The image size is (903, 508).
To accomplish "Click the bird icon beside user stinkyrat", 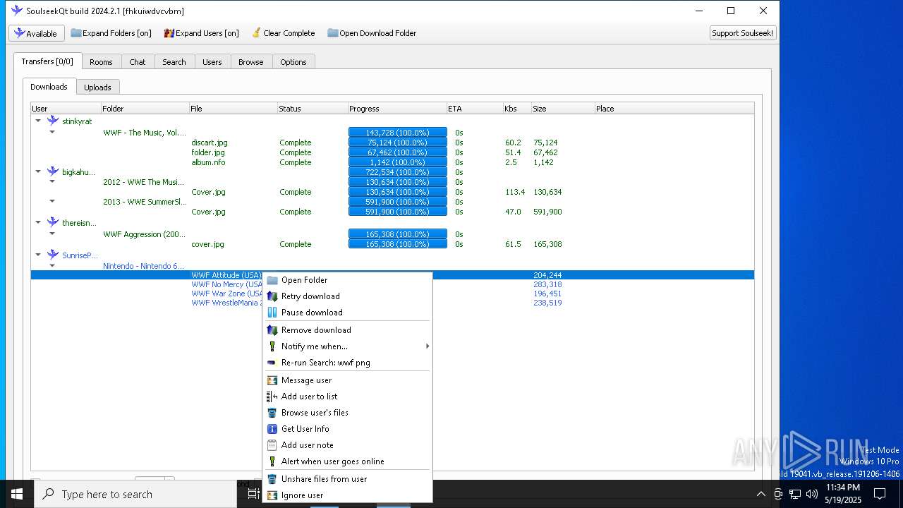I will click(x=53, y=121).
